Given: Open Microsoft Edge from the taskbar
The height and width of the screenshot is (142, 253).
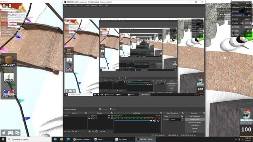Looking at the screenshot, I should pyautogui.click(x=68, y=139).
